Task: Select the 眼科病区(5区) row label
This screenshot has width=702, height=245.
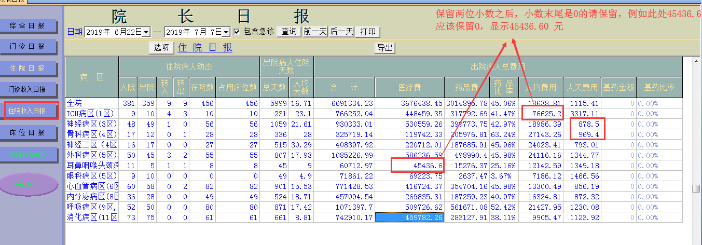Action: [92, 175]
